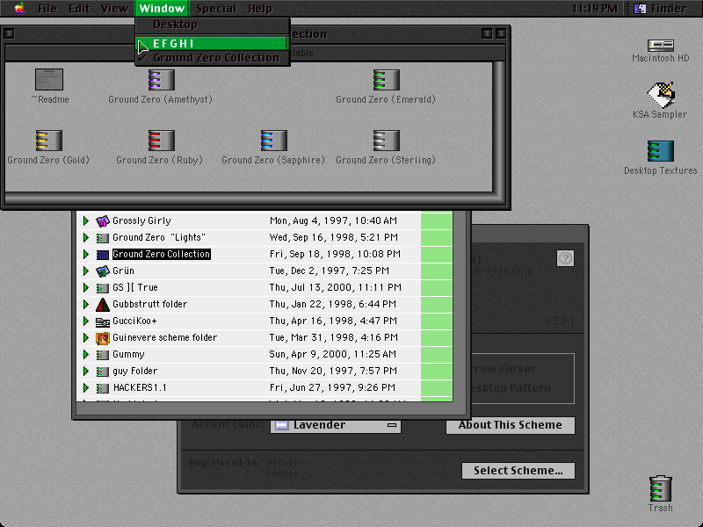The height and width of the screenshot is (527, 703).
Task: Click the Grossly Girly folder icon
Action: click(x=103, y=220)
